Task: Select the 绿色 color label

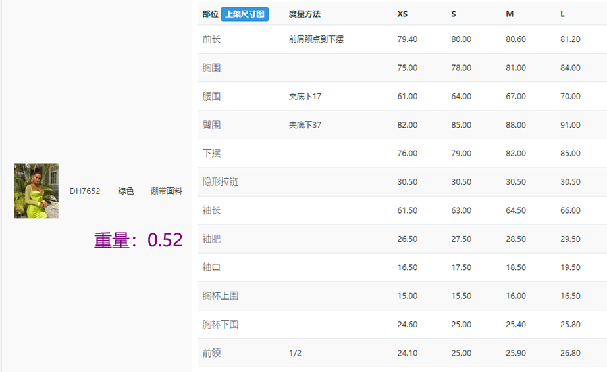Action: coord(126,191)
